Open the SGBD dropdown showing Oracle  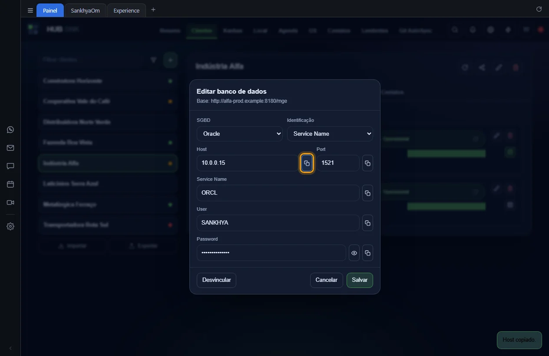(239, 134)
